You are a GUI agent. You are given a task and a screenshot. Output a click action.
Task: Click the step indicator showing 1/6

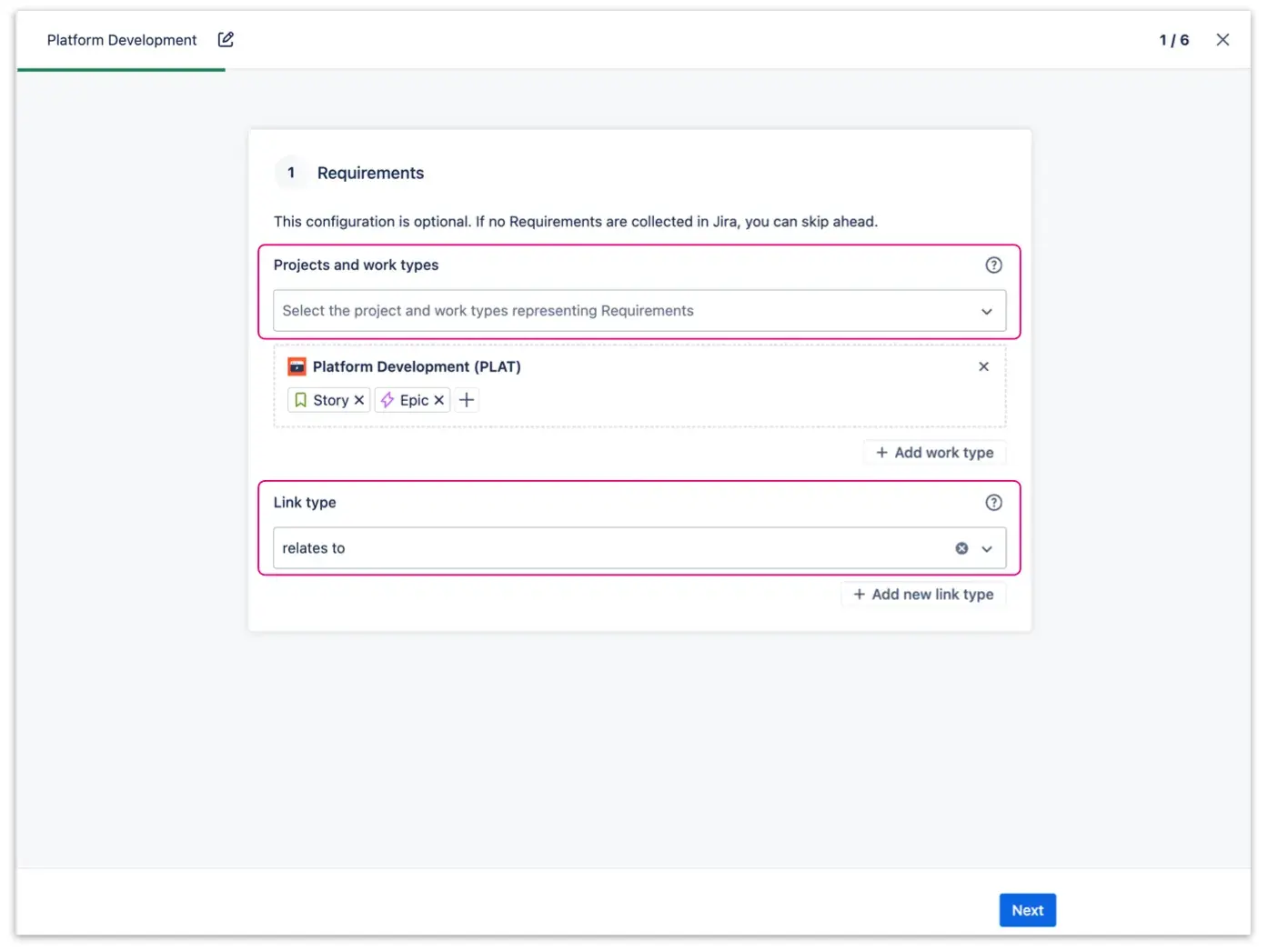click(x=1173, y=39)
